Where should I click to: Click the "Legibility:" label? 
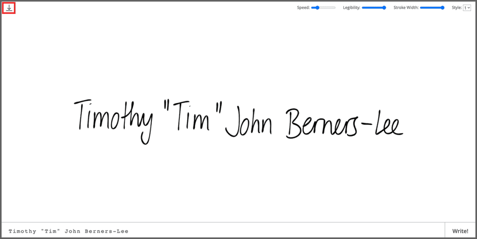[352, 8]
